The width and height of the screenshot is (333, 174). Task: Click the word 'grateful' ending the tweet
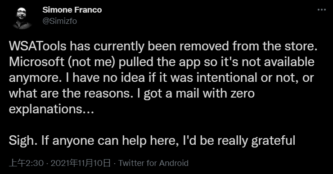[273, 141]
